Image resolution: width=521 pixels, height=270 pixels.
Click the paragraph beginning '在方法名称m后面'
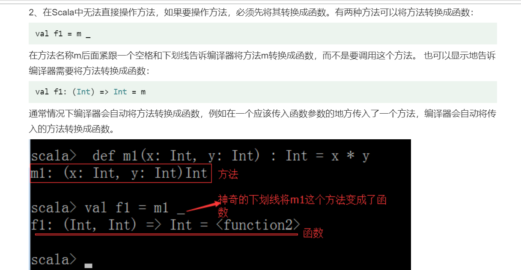point(262,64)
